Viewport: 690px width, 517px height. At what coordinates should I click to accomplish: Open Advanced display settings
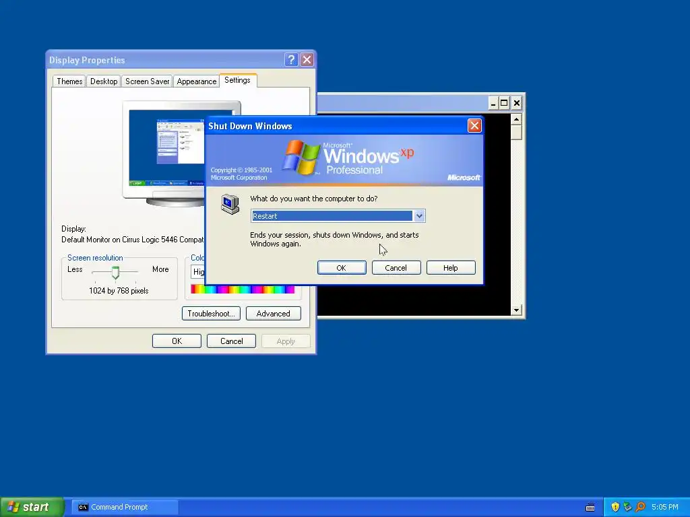pyautogui.click(x=274, y=314)
